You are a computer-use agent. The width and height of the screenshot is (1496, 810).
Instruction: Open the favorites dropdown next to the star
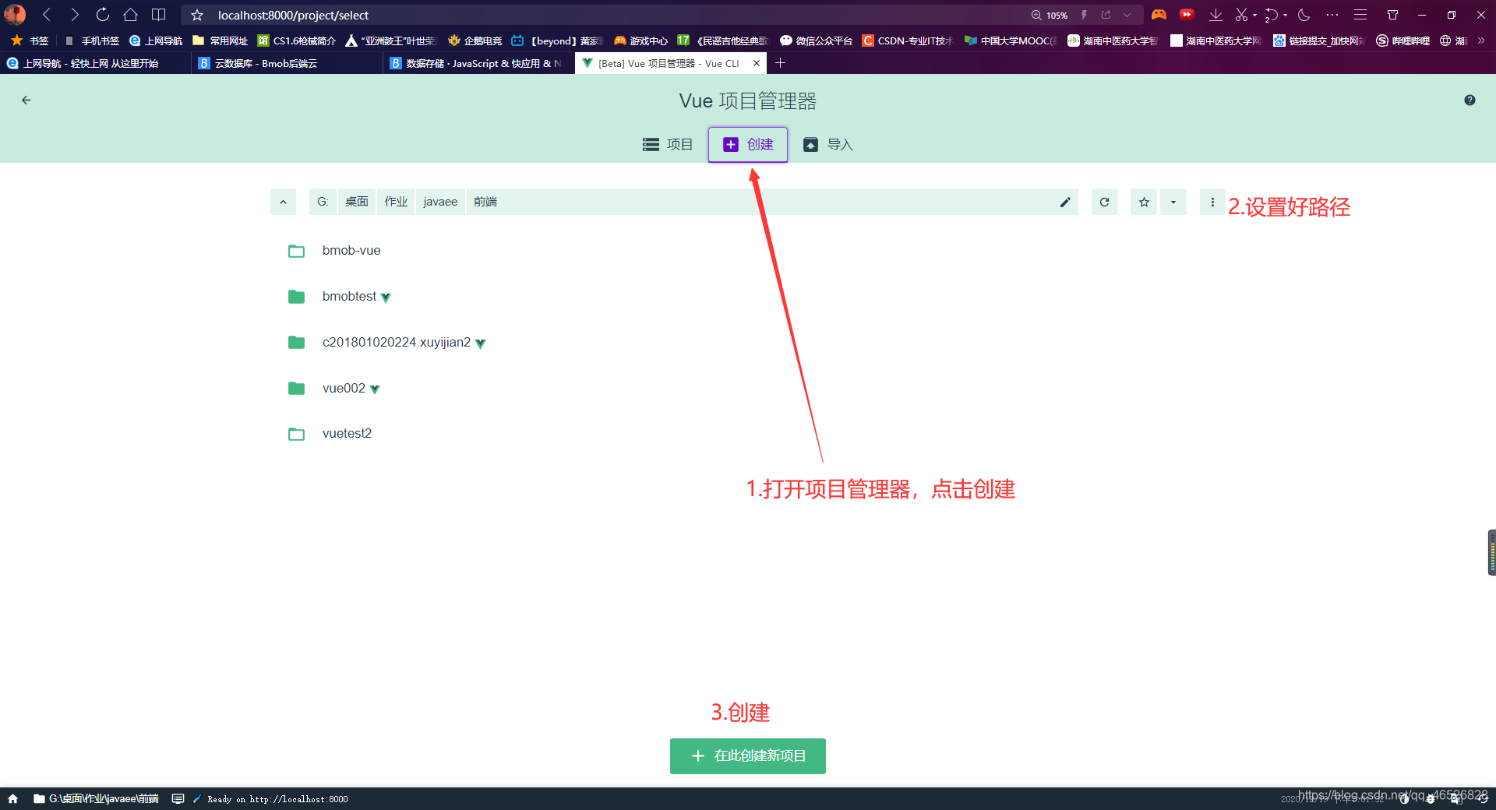click(x=1173, y=202)
